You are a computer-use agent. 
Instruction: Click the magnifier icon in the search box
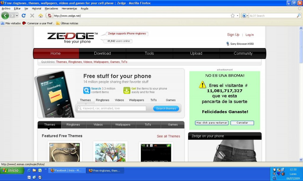[299, 16]
